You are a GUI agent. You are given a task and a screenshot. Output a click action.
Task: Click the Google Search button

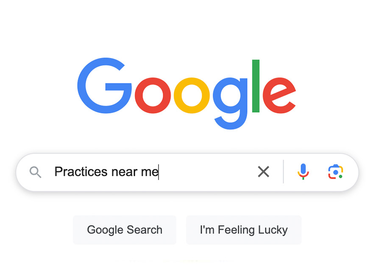(x=125, y=230)
